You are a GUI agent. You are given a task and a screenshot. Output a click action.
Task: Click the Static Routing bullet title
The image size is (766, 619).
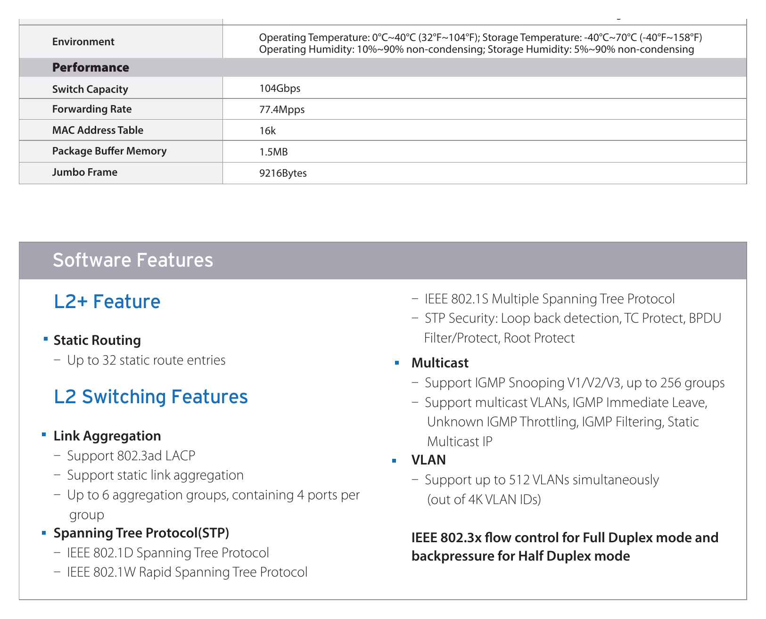(97, 340)
